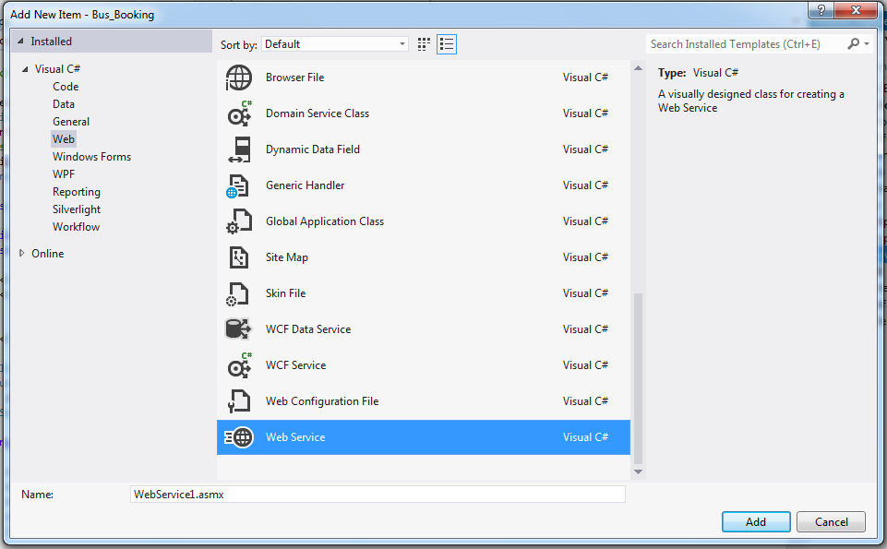
Task: Click the Type: Visual C# details line
Action: [x=698, y=72]
